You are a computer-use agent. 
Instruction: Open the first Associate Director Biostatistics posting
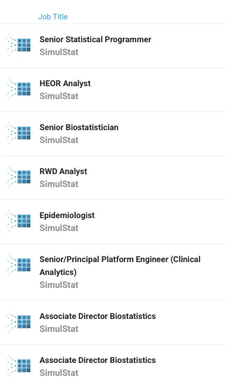tap(97, 316)
